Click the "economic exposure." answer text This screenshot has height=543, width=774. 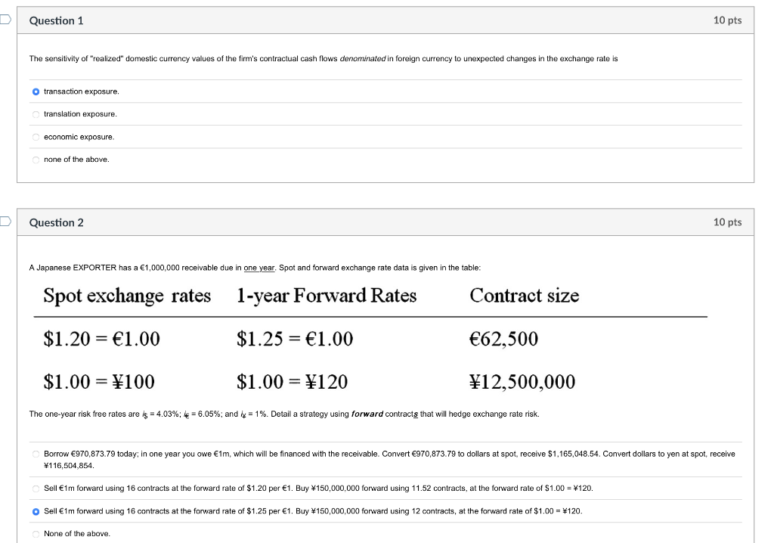[x=79, y=137]
